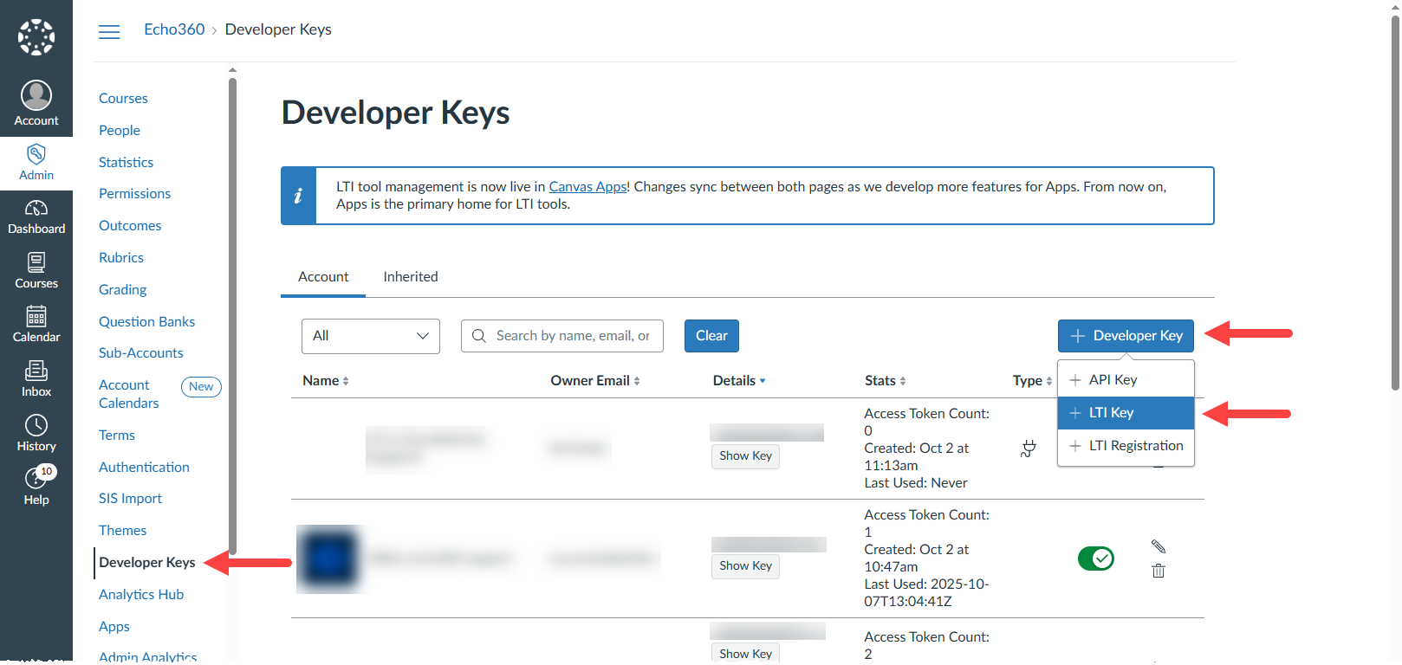
Task: Choose LTI Registration from the menu
Action: pyautogui.click(x=1126, y=446)
